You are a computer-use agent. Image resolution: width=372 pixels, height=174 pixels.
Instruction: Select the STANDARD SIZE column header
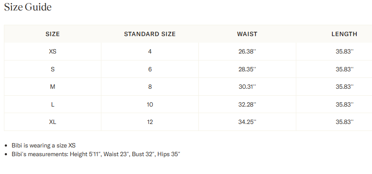click(x=150, y=34)
